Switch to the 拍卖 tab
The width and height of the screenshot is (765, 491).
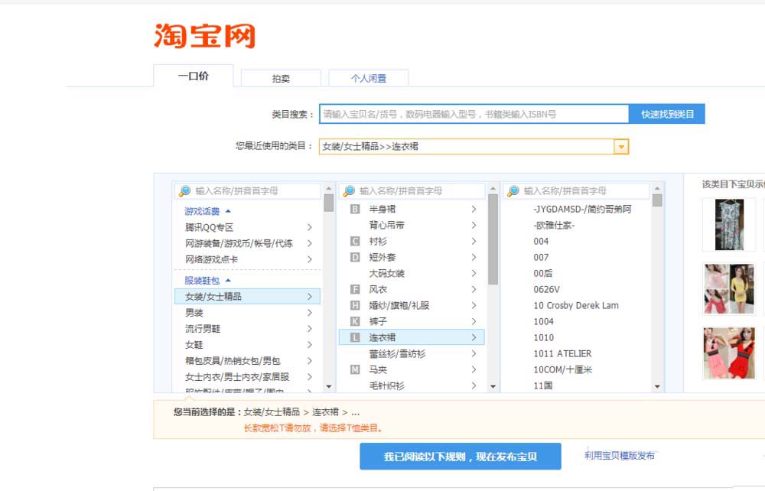pos(281,79)
